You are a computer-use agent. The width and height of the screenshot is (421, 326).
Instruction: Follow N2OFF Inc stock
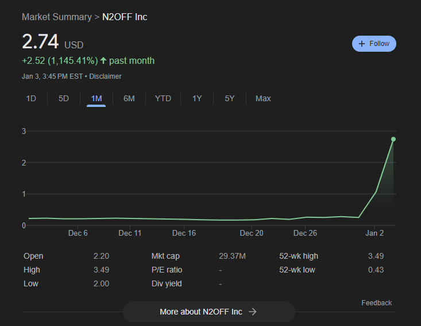374,44
